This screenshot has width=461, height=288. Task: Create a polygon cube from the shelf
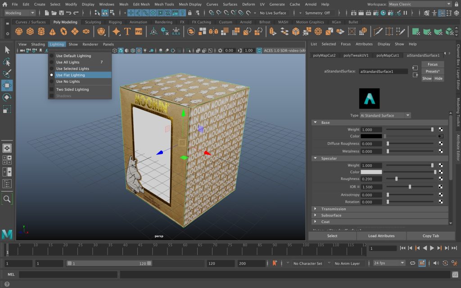pyautogui.click(x=30, y=31)
